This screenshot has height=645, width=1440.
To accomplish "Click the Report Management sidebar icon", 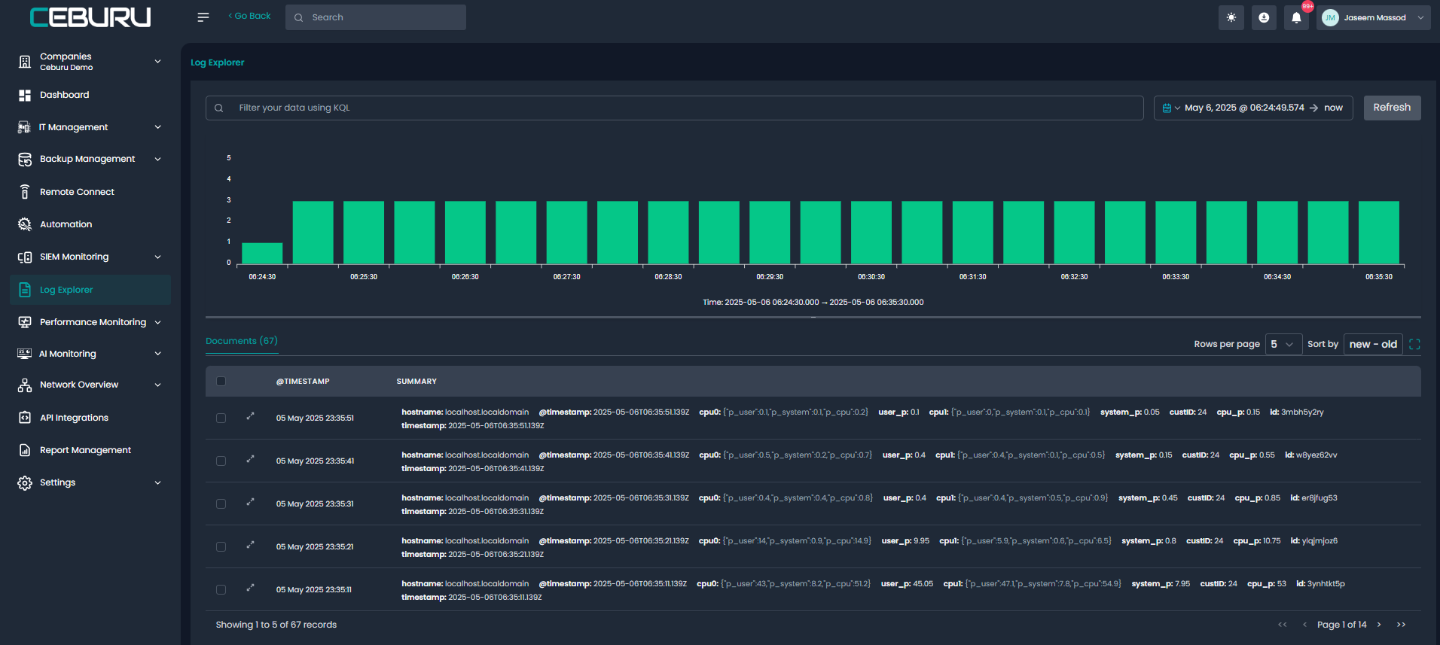I will click(25, 450).
